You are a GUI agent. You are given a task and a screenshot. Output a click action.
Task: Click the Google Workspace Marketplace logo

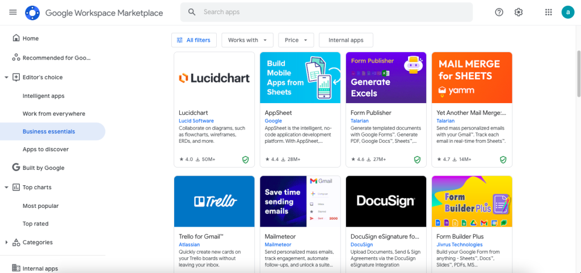pyautogui.click(x=32, y=13)
